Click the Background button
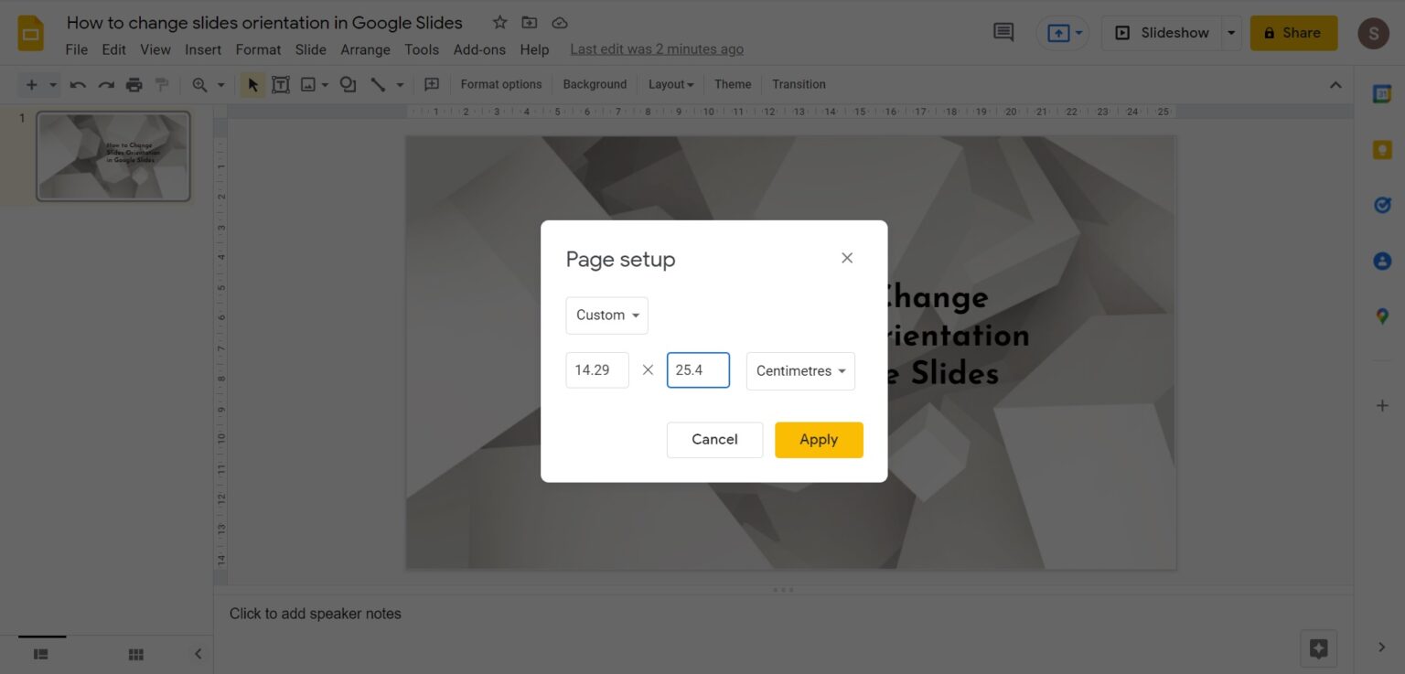 (595, 84)
